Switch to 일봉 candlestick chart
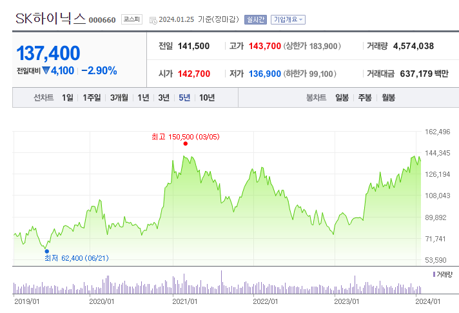 (x=342, y=97)
